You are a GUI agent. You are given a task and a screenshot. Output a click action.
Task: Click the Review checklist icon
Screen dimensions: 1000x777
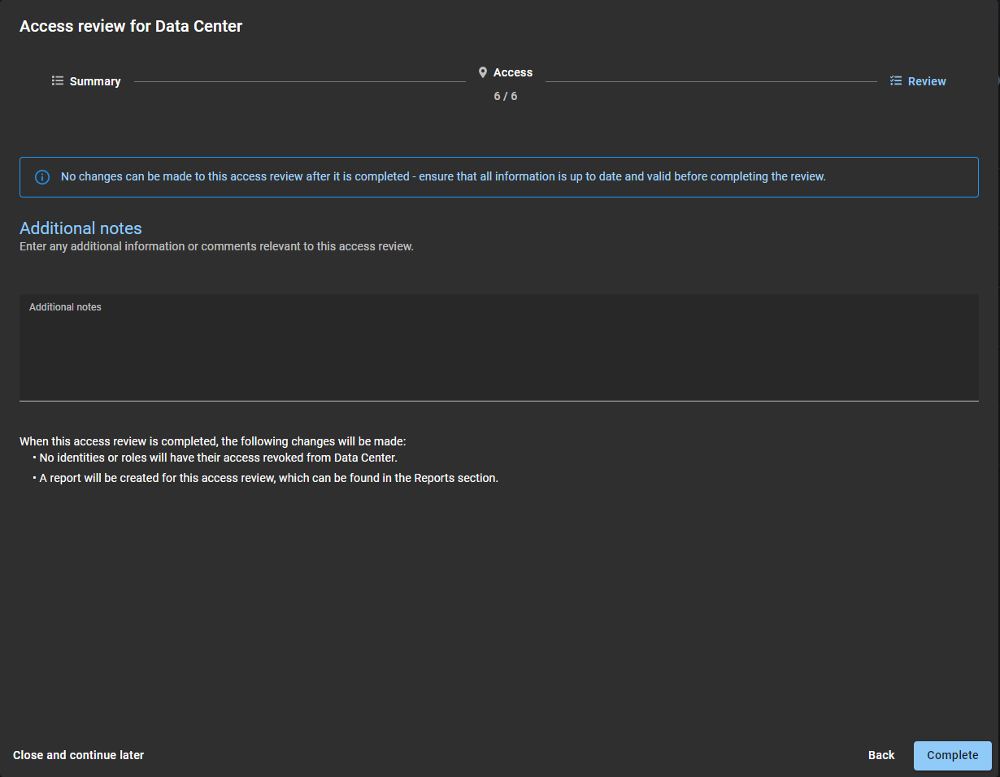click(x=896, y=81)
